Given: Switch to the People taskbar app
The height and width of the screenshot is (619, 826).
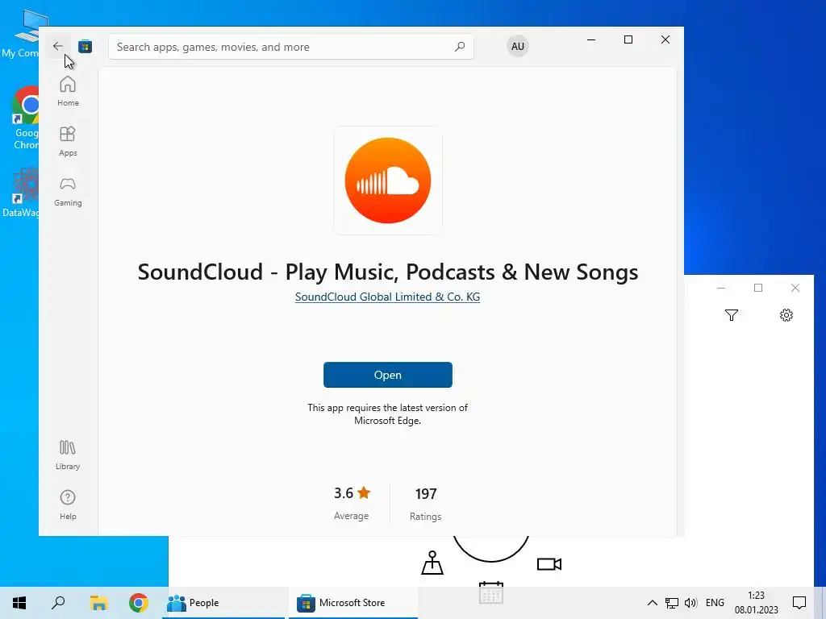Looking at the screenshot, I should (223, 603).
